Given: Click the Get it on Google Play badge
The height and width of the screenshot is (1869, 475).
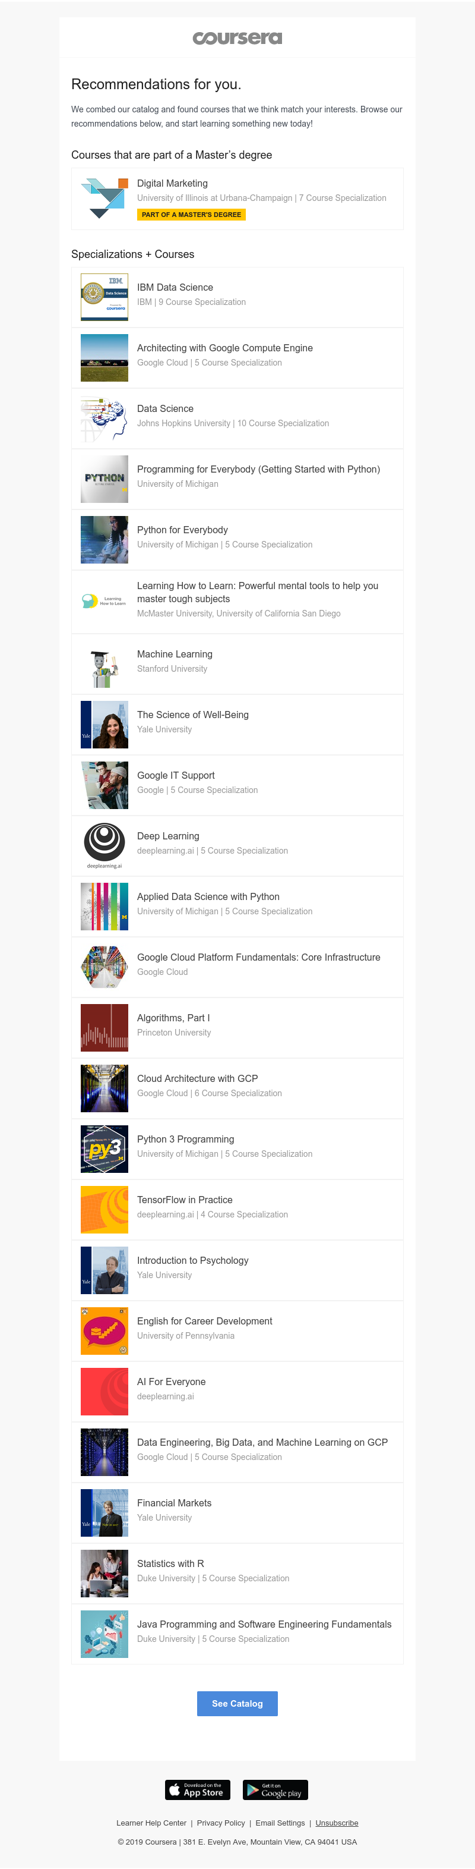Looking at the screenshot, I should (275, 1789).
